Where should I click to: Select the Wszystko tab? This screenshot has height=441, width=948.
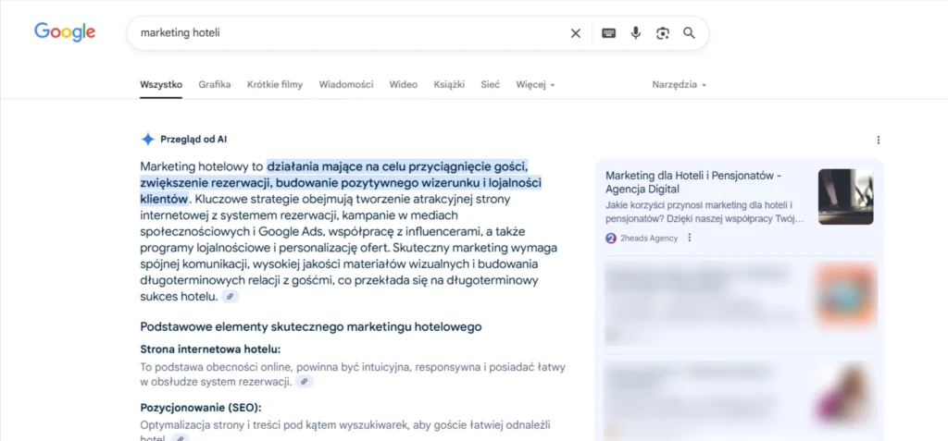tap(161, 84)
